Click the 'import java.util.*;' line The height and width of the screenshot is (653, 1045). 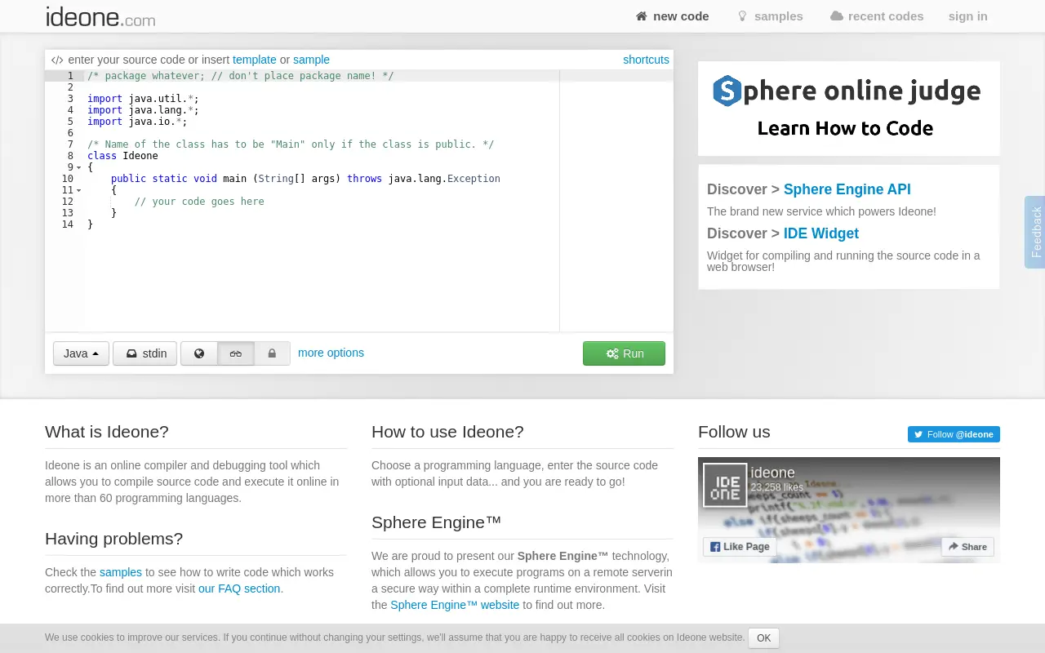click(143, 99)
